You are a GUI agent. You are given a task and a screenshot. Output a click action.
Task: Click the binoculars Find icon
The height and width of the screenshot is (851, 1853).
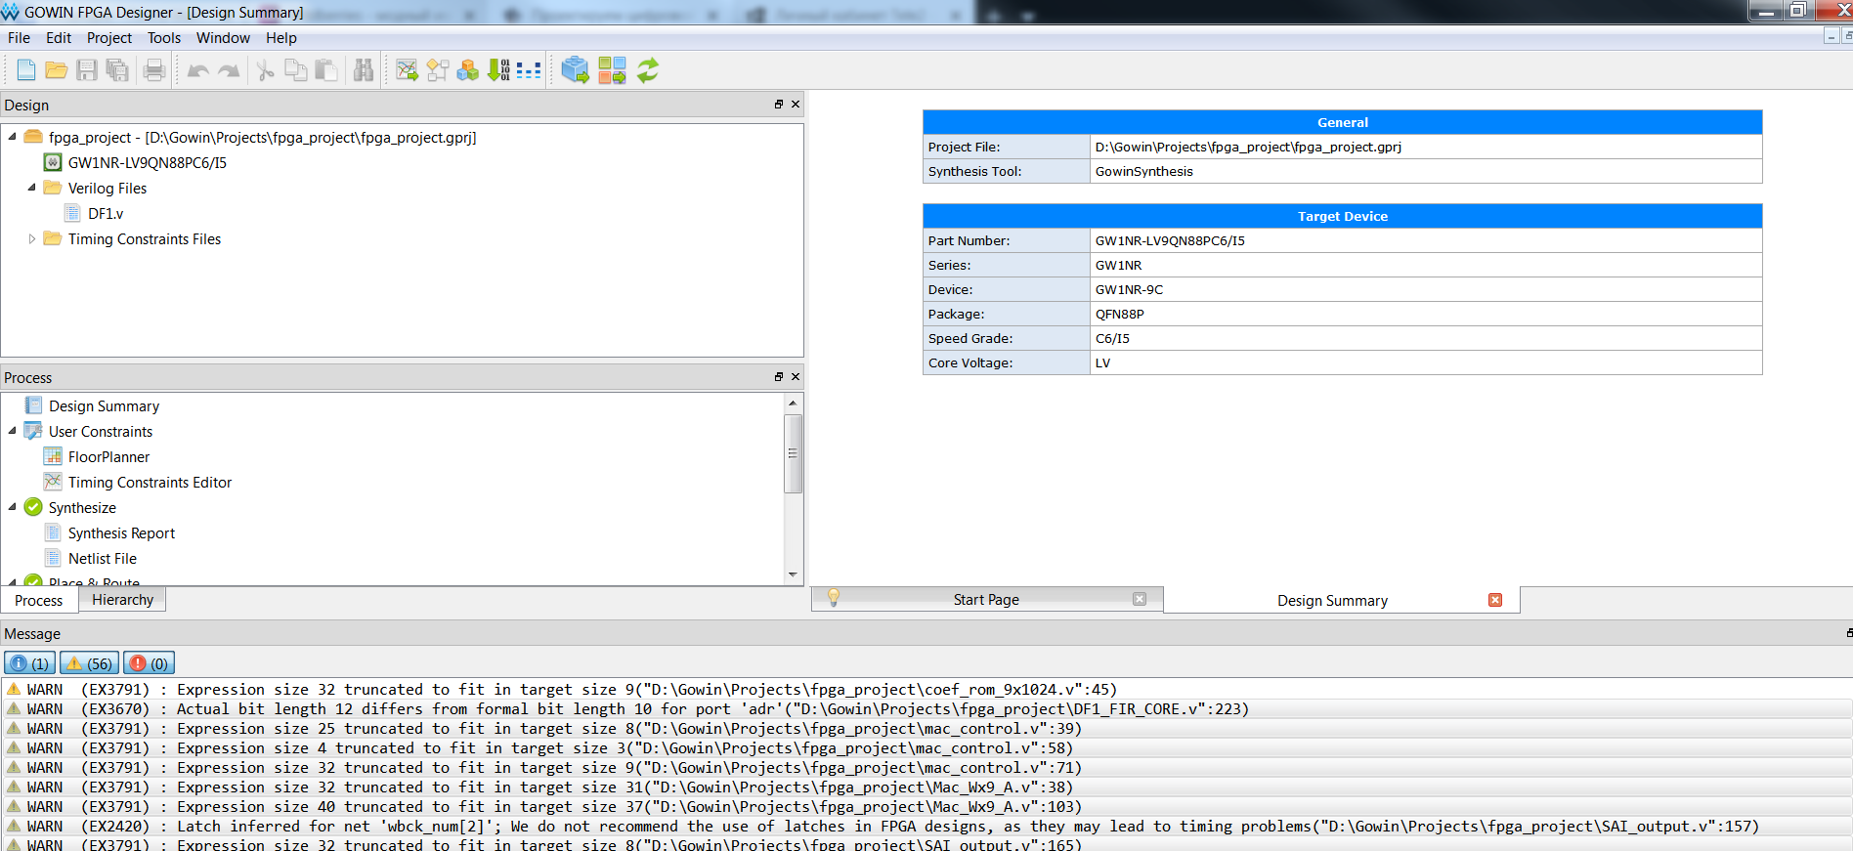pos(364,70)
